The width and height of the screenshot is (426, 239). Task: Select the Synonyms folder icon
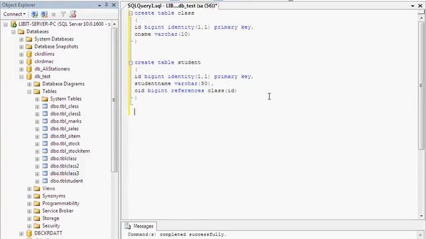[x=37, y=196]
